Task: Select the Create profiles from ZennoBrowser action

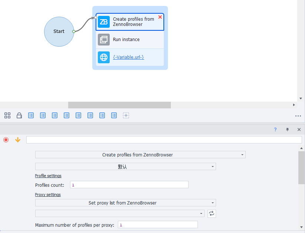Action: coord(130,22)
